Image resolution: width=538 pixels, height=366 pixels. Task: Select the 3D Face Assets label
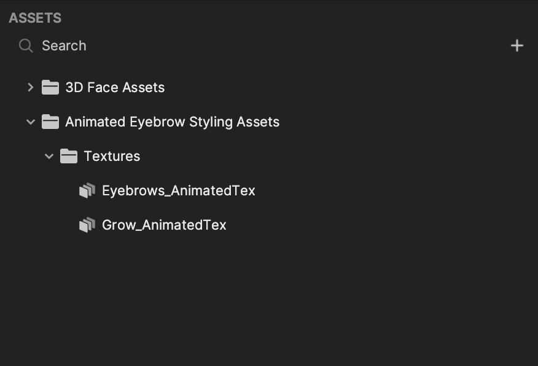[115, 87]
